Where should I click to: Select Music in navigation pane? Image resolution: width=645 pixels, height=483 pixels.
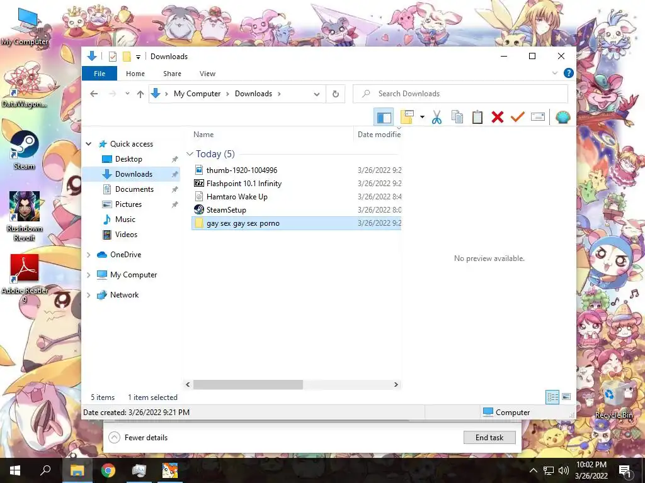point(125,219)
